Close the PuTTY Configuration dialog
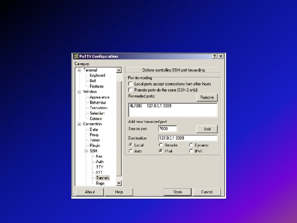 221,56
